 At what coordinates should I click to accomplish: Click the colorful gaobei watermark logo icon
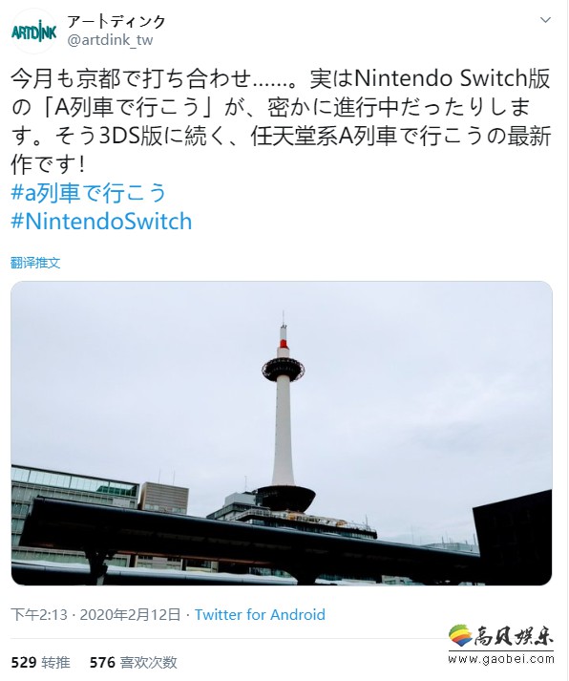460,636
